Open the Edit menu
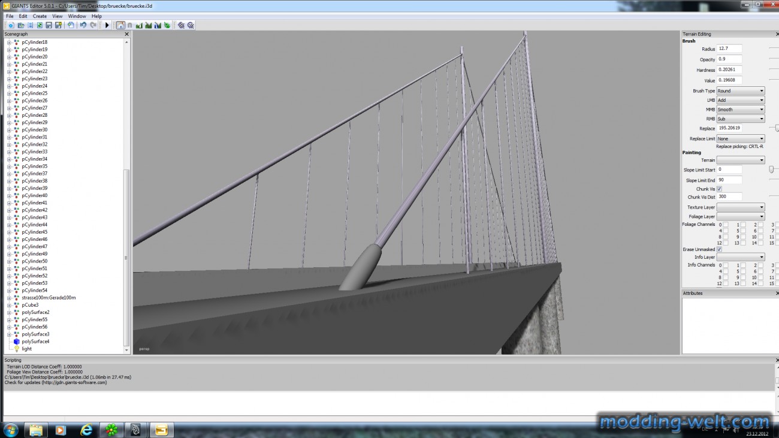 (x=23, y=16)
